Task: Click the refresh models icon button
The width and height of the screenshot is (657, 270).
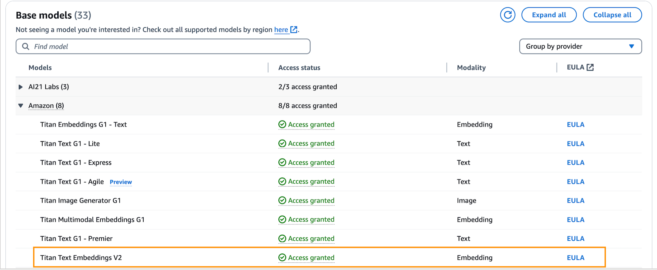Action: [508, 15]
